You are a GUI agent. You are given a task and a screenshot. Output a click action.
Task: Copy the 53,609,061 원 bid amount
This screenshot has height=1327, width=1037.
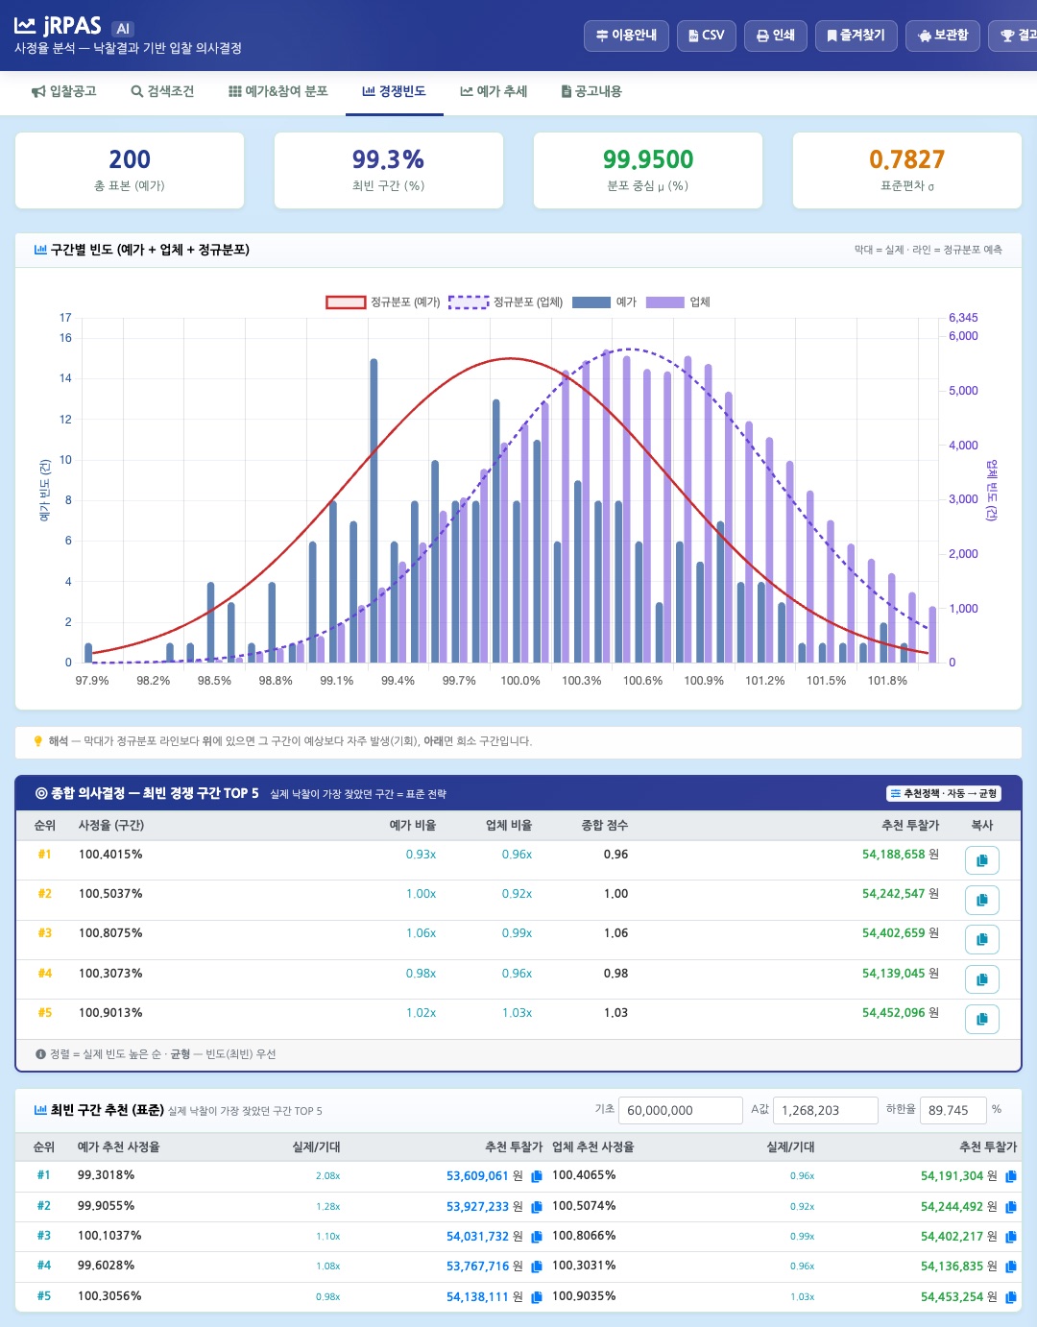click(x=537, y=1176)
